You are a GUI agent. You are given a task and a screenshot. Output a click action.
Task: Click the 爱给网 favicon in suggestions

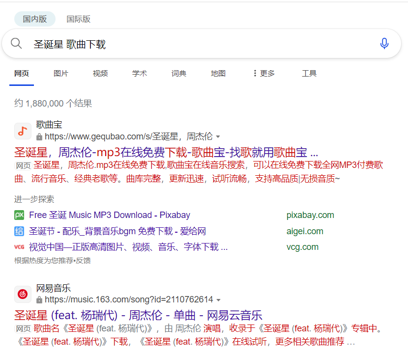pyautogui.click(x=19, y=231)
